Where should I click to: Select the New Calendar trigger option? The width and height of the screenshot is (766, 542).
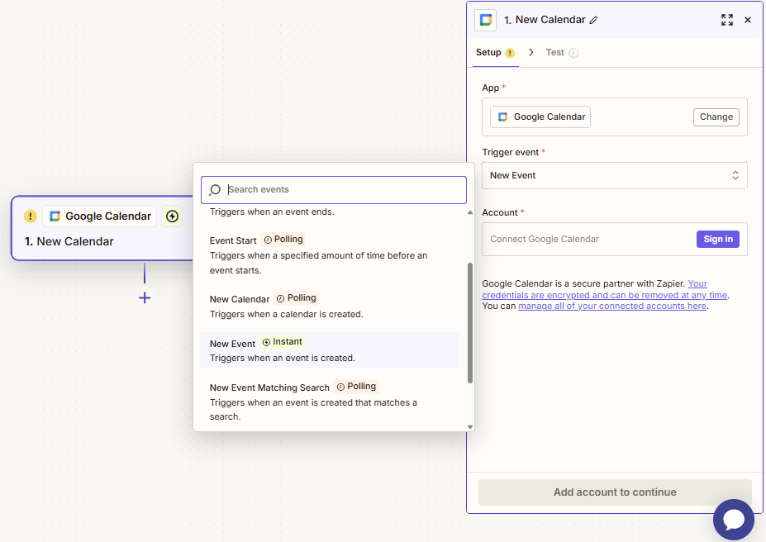pos(330,307)
